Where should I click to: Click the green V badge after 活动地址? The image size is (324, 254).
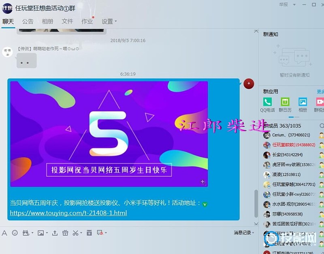click(205, 204)
